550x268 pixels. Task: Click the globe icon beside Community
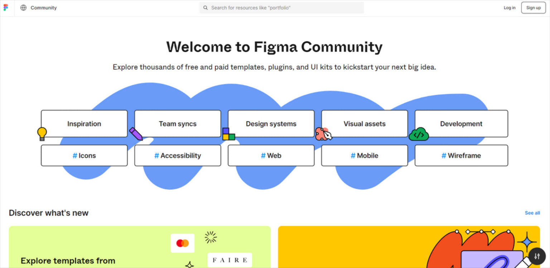click(23, 8)
